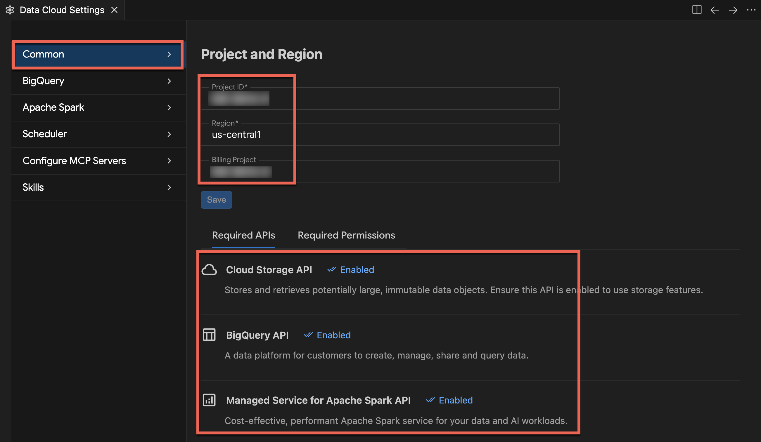Screen dimensions: 761x442
Task: Click the Apache Spark API chart icon
Action: pyautogui.click(x=209, y=400)
